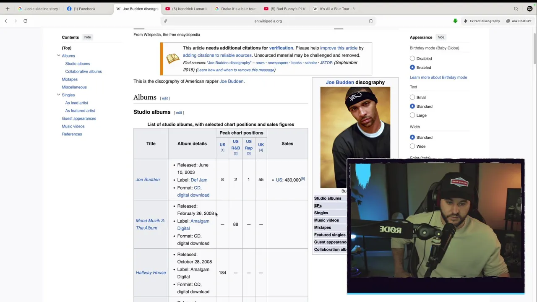Jump to (Top) in Contents
Image resolution: width=537 pixels, height=302 pixels.
click(x=67, y=48)
